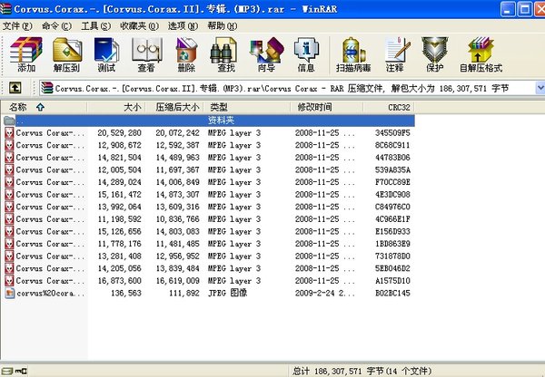Select the file sized 11,198,592
The image size is (545, 377).
tap(209, 219)
